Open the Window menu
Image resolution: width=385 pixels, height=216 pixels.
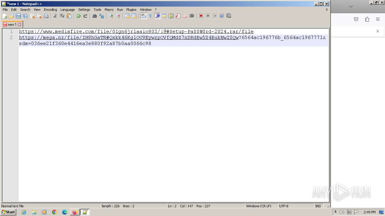[146, 10]
